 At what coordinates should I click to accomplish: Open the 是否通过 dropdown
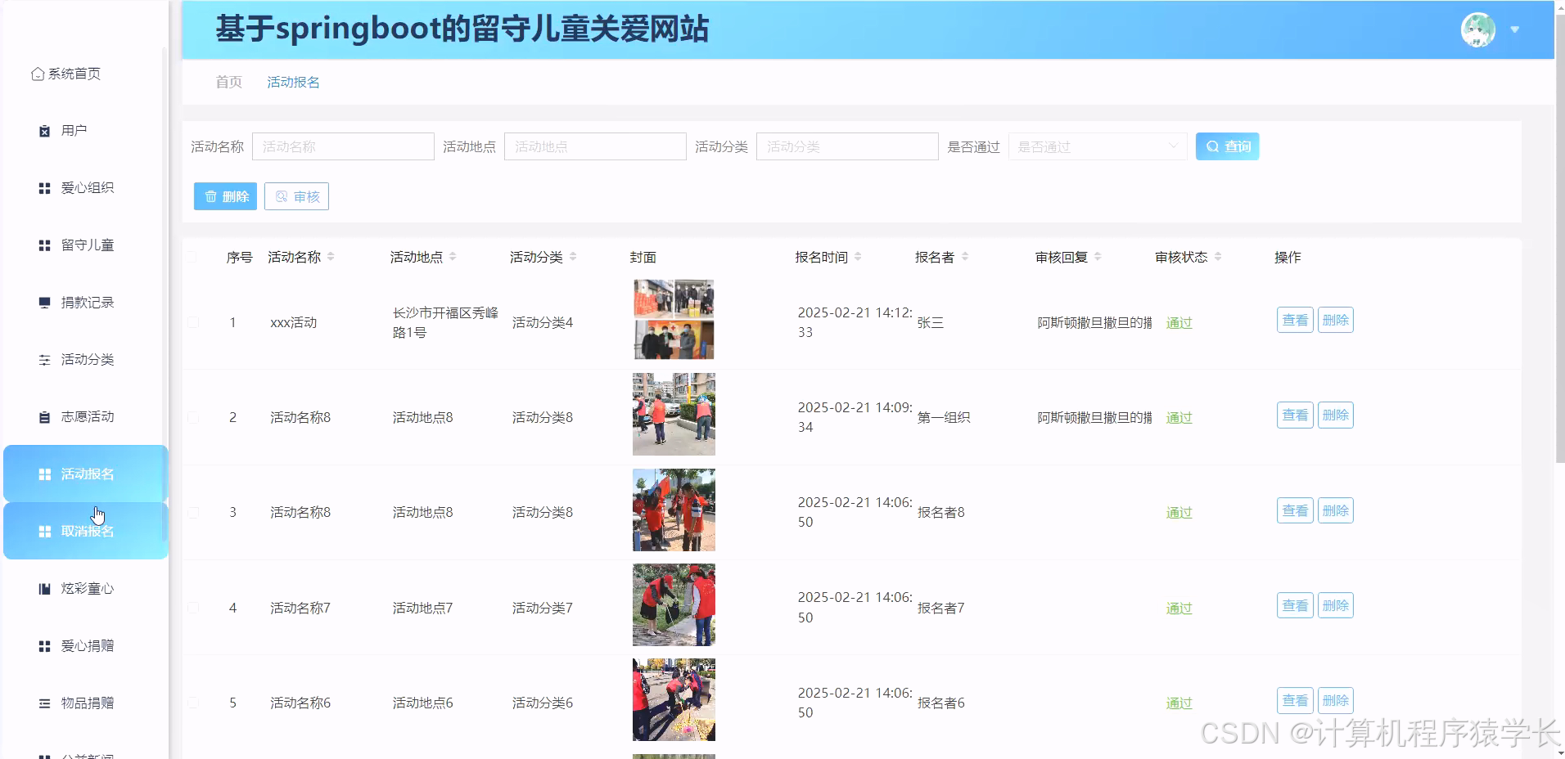pyautogui.click(x=1098, y=146)
